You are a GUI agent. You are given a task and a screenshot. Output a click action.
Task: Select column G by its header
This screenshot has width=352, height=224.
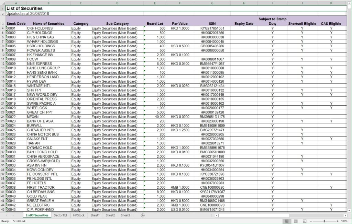point(212,3)
